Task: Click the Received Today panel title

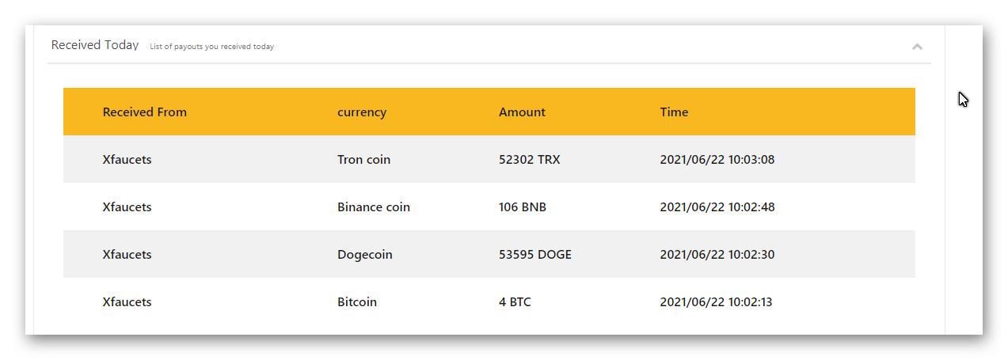Action: tap(95, 45)
